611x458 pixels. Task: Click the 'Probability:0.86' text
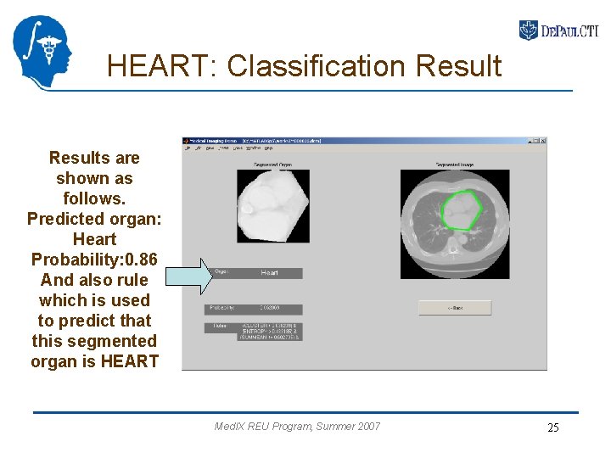click(94, 260)
